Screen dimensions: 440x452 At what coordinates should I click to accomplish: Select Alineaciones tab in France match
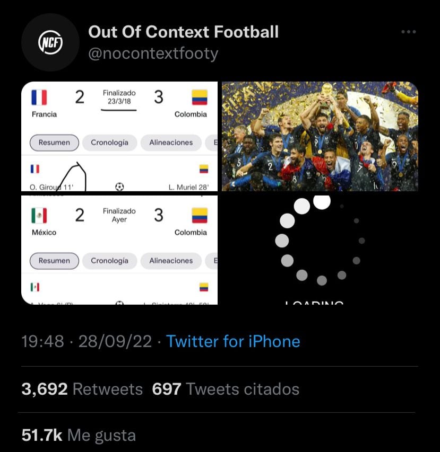tap(171, 143)
